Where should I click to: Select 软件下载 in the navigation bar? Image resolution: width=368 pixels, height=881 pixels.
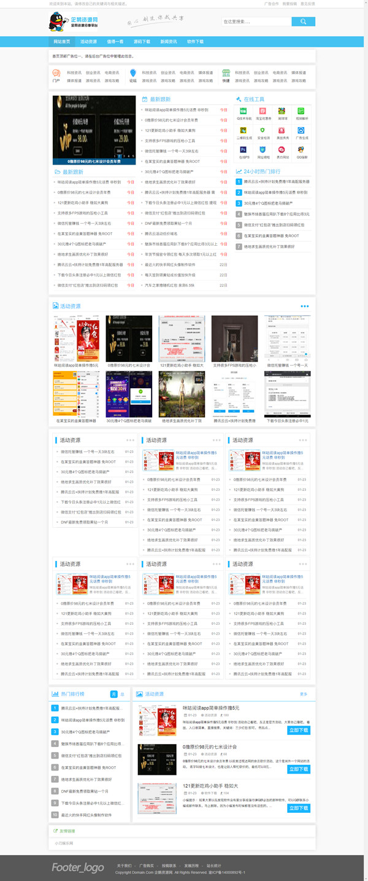195,42
